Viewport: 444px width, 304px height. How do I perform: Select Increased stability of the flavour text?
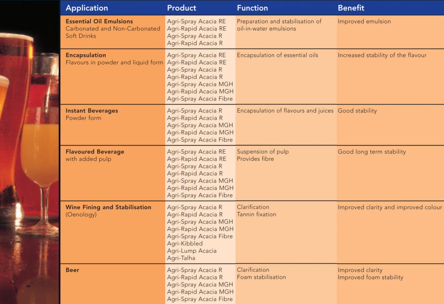point(382,55)
